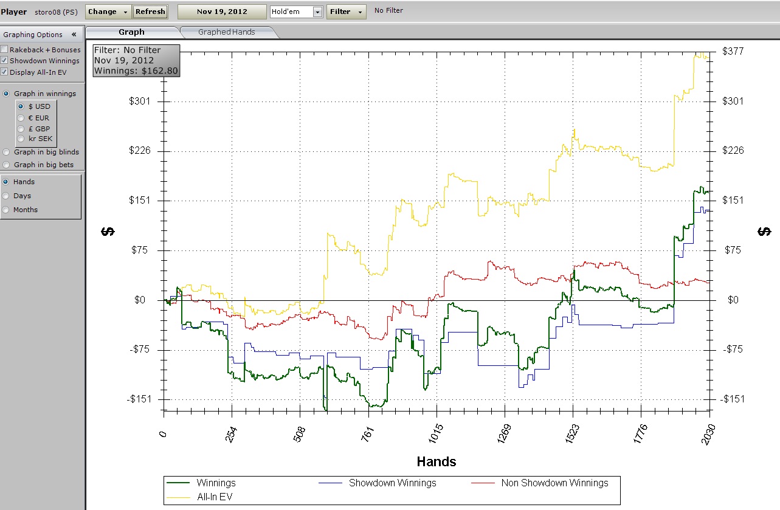Enable the Rakeback + Bonuses checkbox
Screen dimensions: 780x510
5,50
